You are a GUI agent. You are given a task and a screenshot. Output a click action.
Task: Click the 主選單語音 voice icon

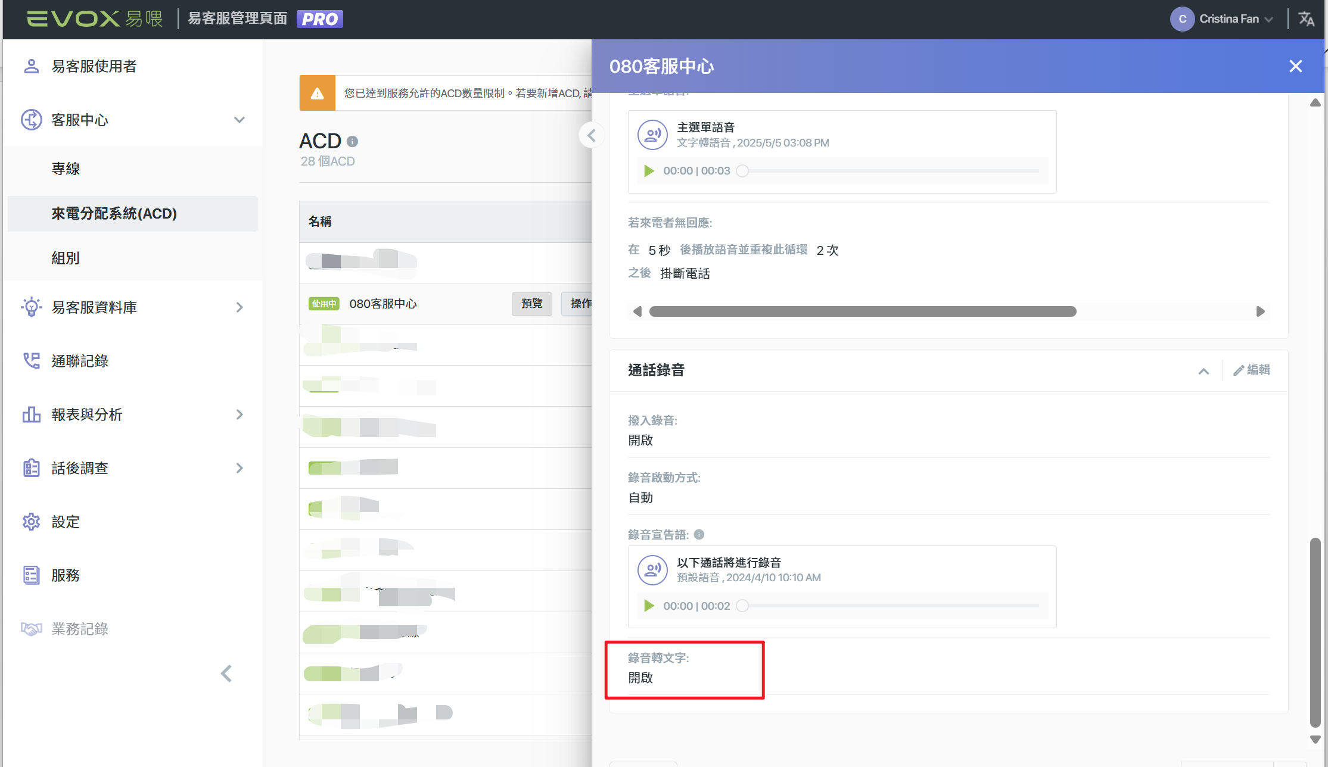tap(652, 135)
